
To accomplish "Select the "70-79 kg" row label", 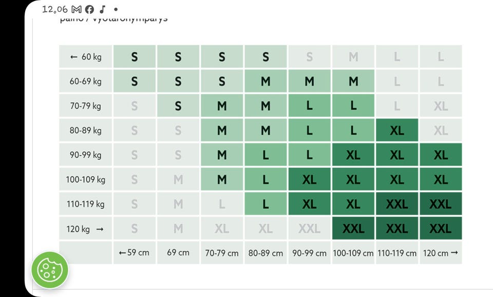I will [86, 106].
